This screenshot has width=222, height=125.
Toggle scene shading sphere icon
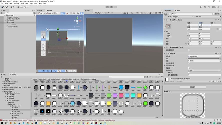[78, 13]
